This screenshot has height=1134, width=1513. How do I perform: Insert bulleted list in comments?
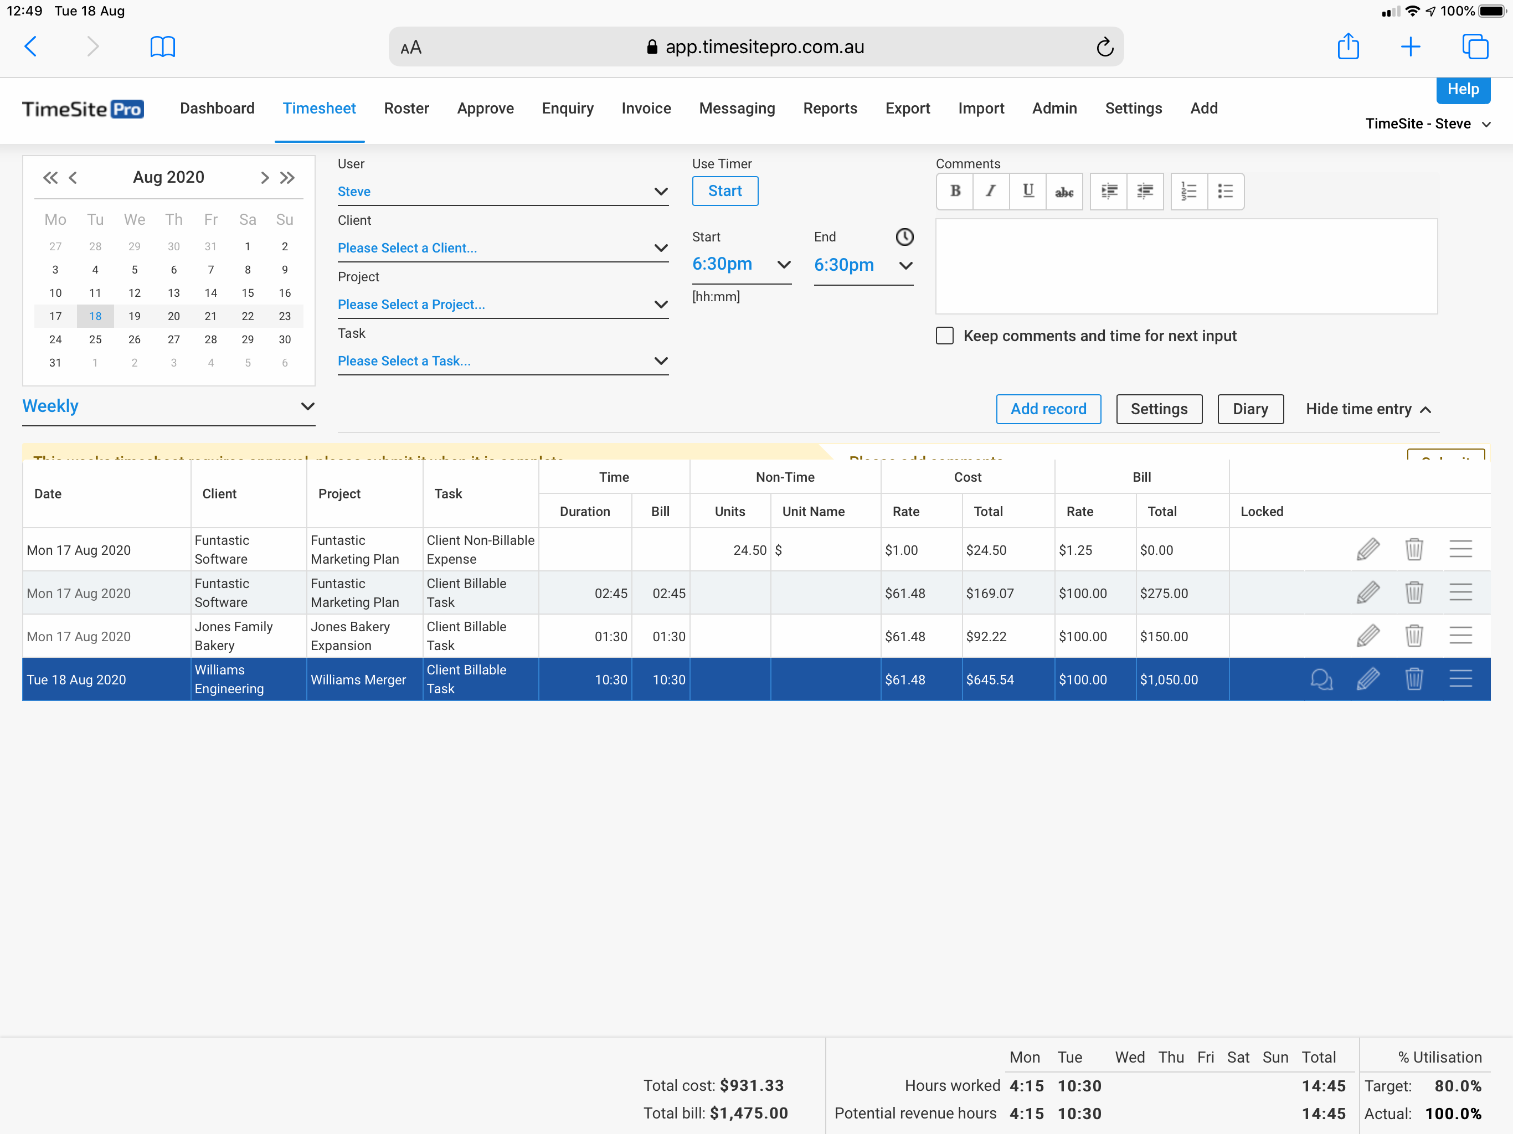1225,192
